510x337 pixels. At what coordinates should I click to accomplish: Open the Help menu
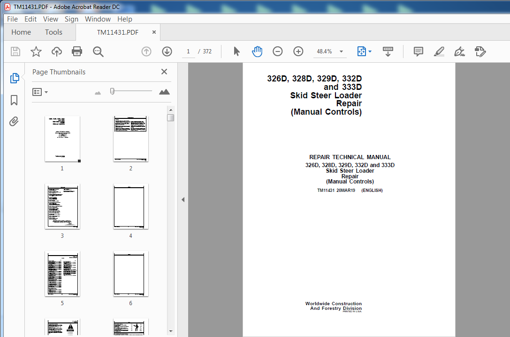pyautogui.click(x=125, y=19)
